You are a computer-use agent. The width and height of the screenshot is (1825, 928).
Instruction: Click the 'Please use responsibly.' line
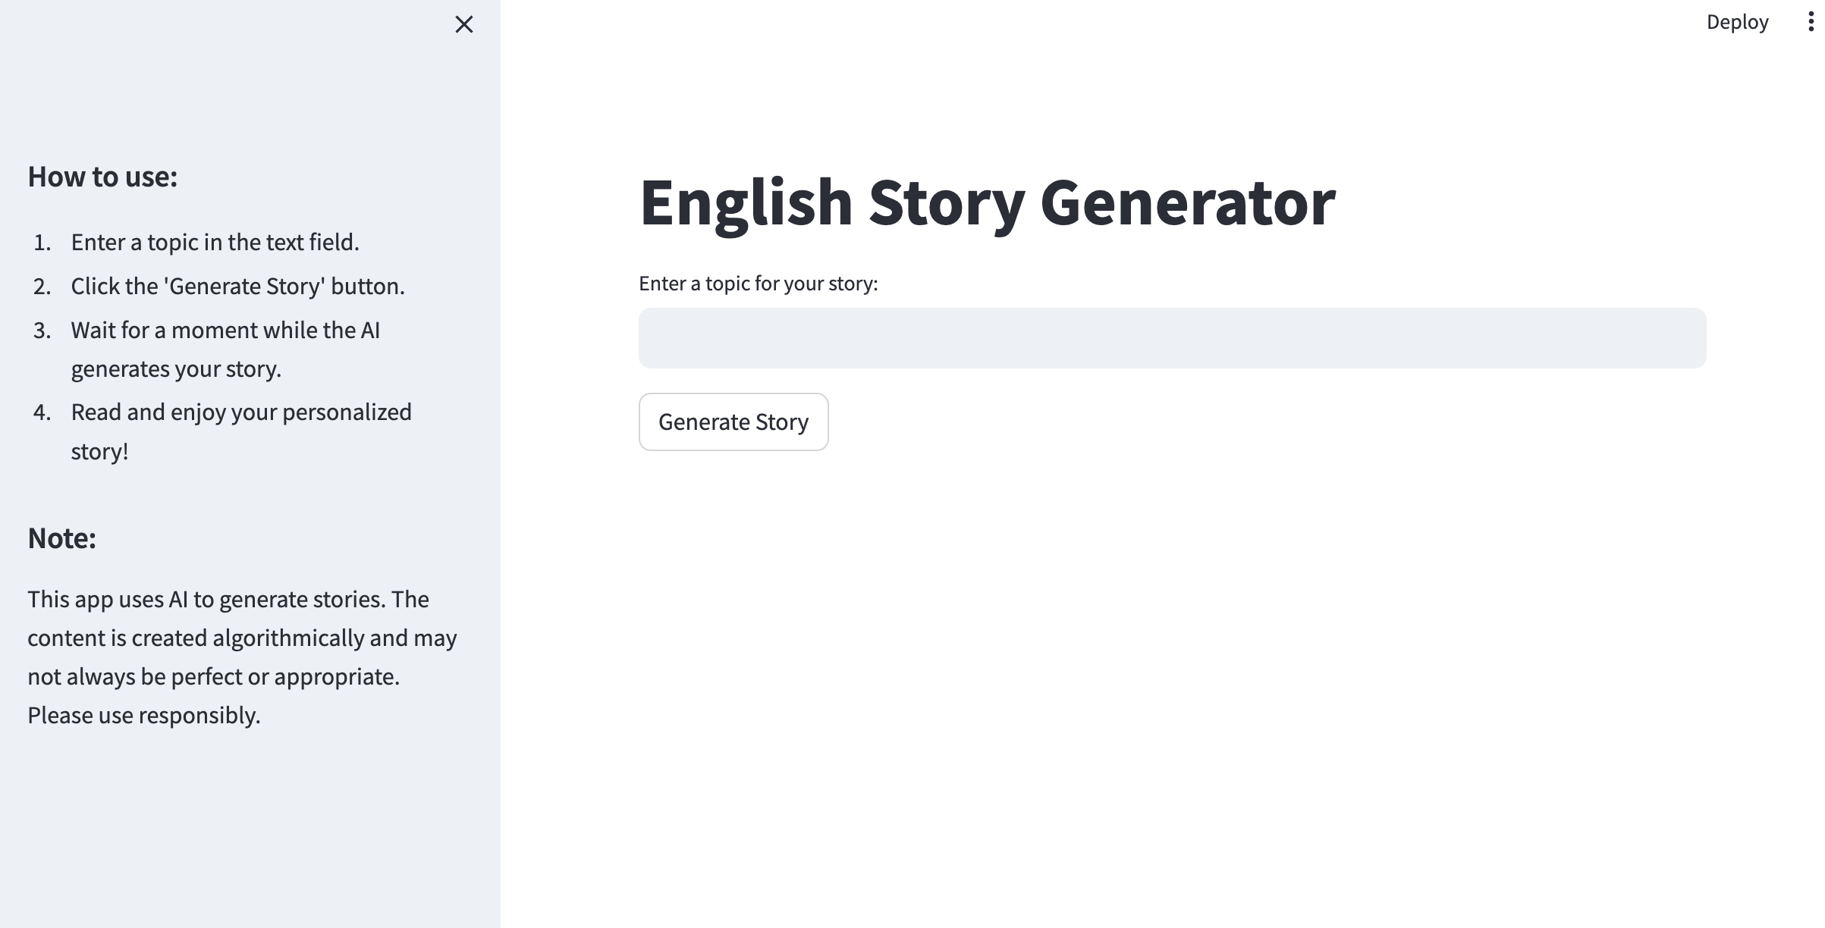144,716
